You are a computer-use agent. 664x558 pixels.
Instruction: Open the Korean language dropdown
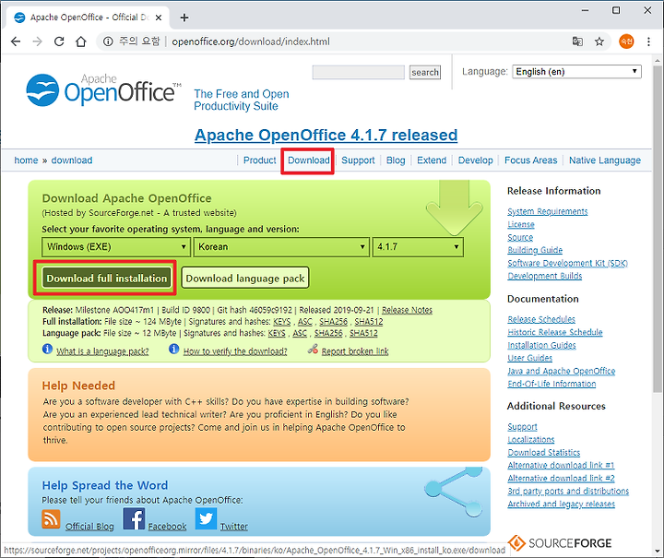click(x=280, y=247)
